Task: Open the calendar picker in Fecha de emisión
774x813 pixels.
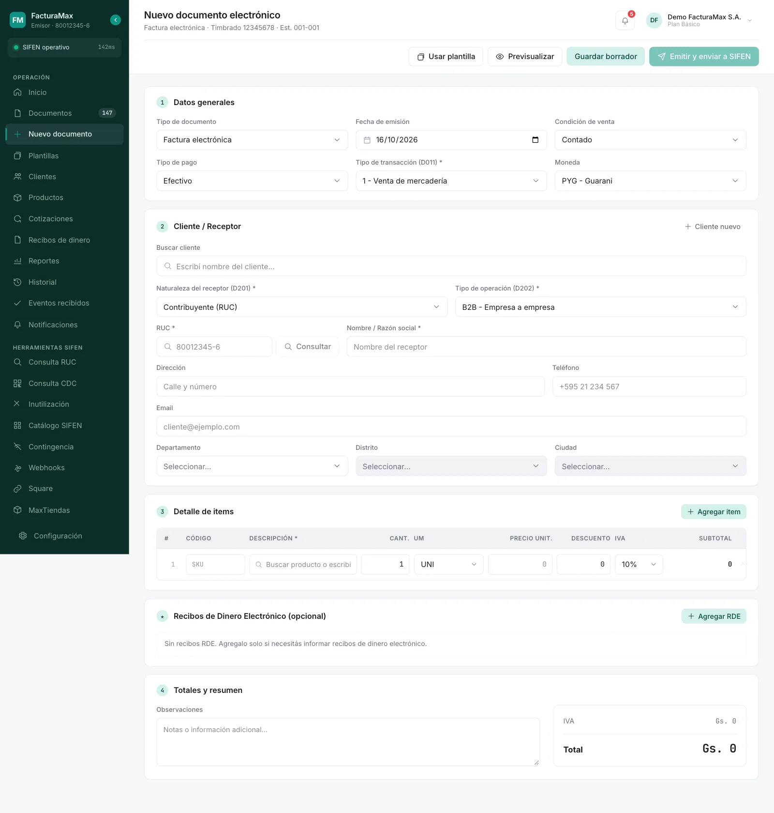Action: pyautogui.click(x=535, y=140)
